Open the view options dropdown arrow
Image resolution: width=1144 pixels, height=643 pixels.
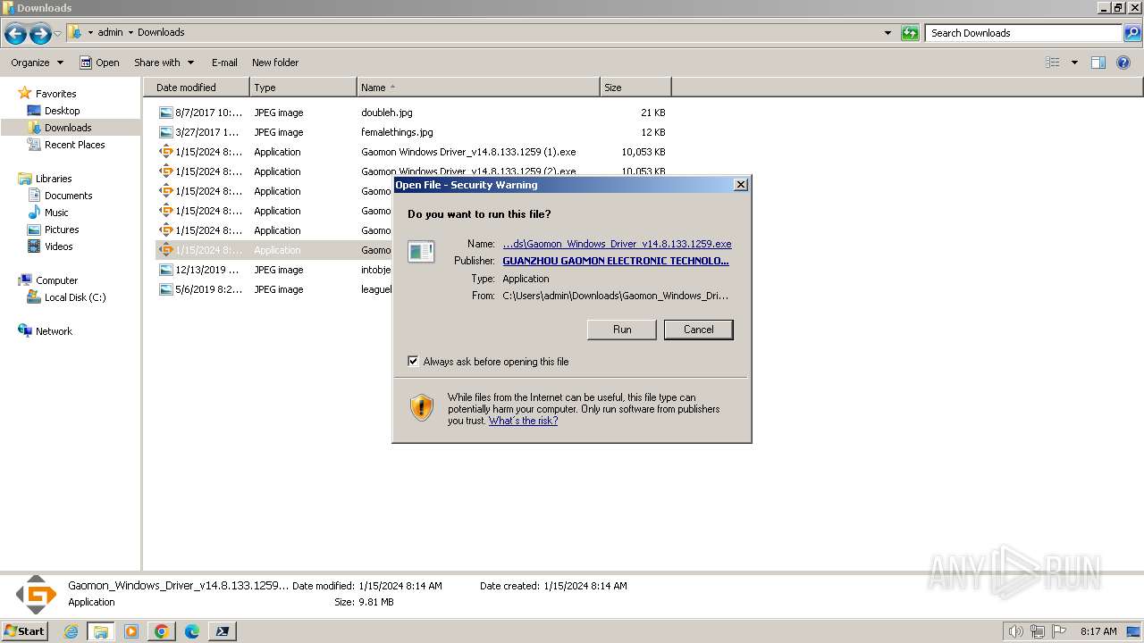(x=1074, y=63)
